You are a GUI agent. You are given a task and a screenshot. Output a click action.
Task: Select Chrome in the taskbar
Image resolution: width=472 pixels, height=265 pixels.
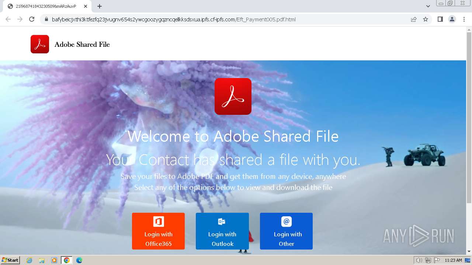click(66, 260)
